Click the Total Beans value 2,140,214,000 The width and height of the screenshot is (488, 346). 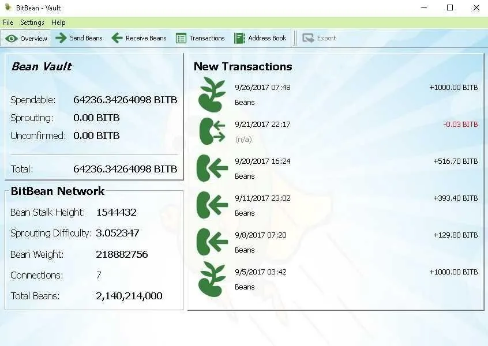point(129,296)
